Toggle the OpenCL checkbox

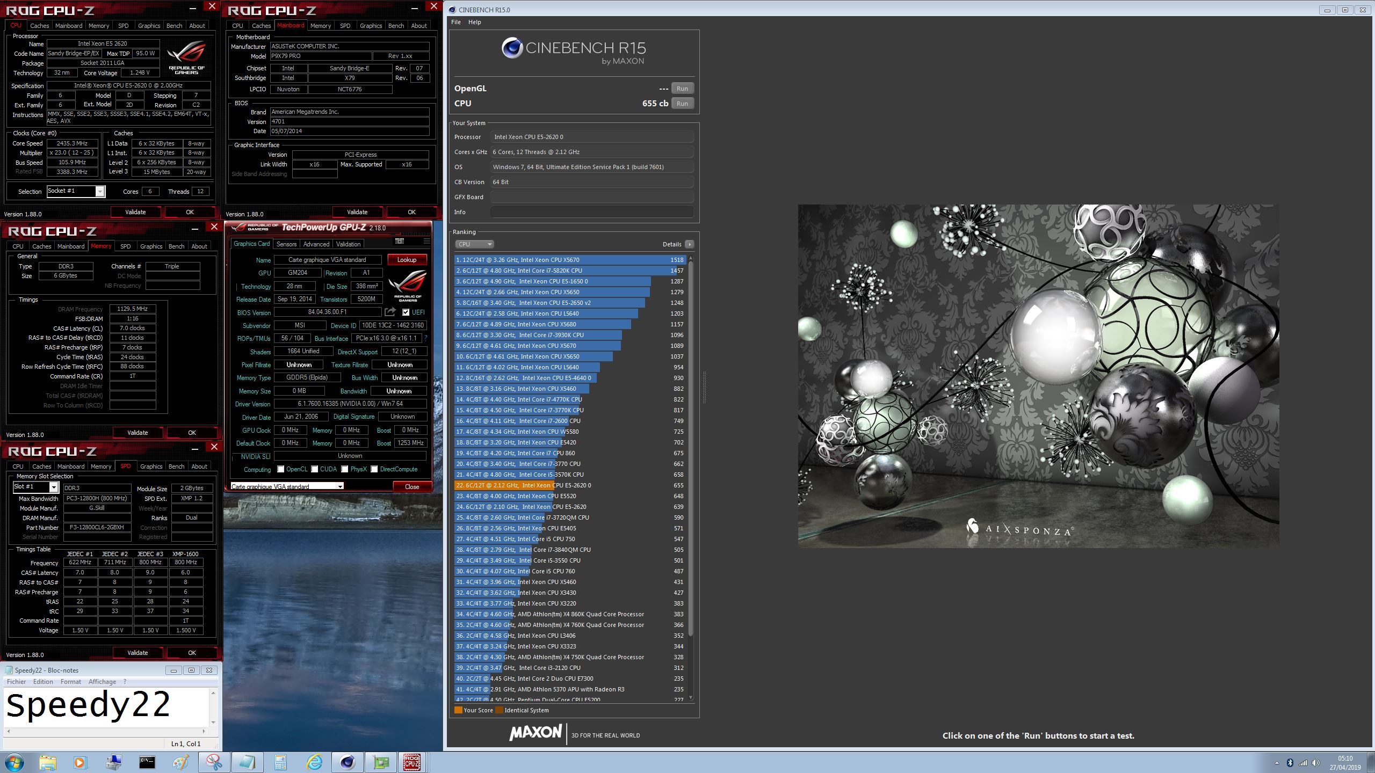280,469
